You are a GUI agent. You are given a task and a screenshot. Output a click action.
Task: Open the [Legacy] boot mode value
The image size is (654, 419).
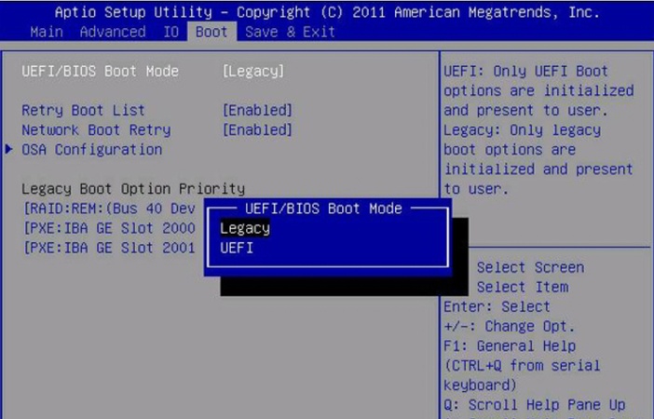(253, 72)
